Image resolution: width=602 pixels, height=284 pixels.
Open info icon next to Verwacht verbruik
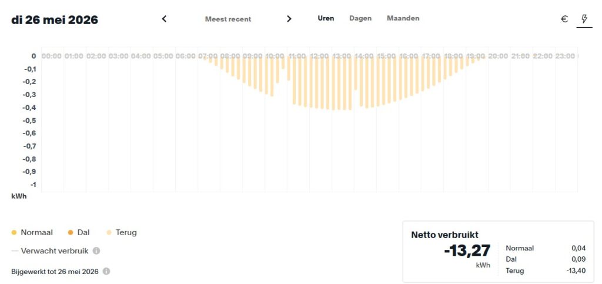(96, 250)
